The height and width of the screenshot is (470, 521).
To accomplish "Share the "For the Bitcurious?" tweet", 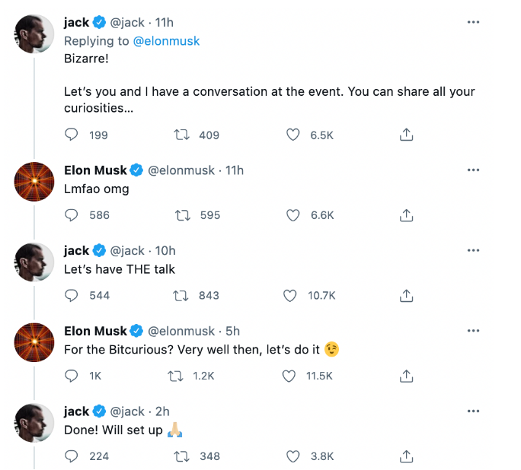I will click(407, 376).
